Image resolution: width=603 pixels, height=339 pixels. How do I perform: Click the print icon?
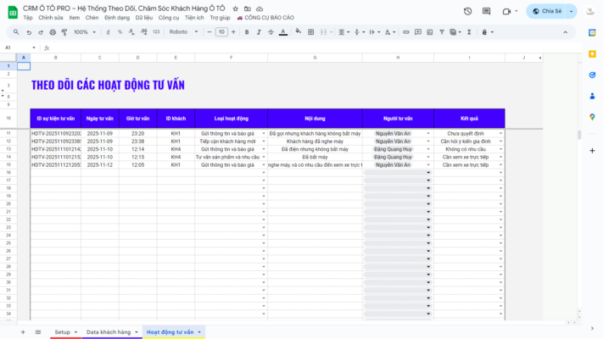pos(53,31)
